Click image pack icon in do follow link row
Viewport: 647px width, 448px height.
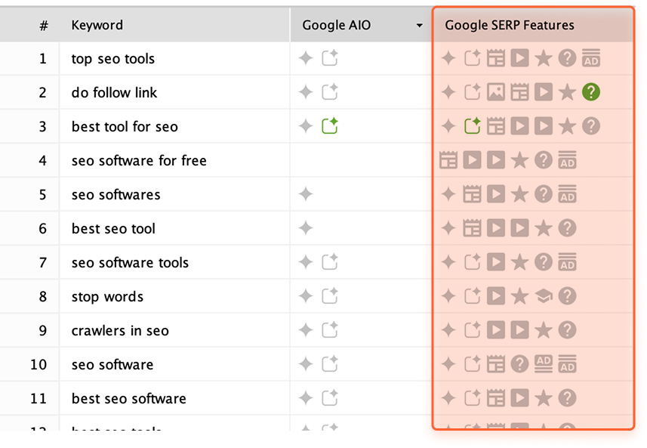point(495,92)
